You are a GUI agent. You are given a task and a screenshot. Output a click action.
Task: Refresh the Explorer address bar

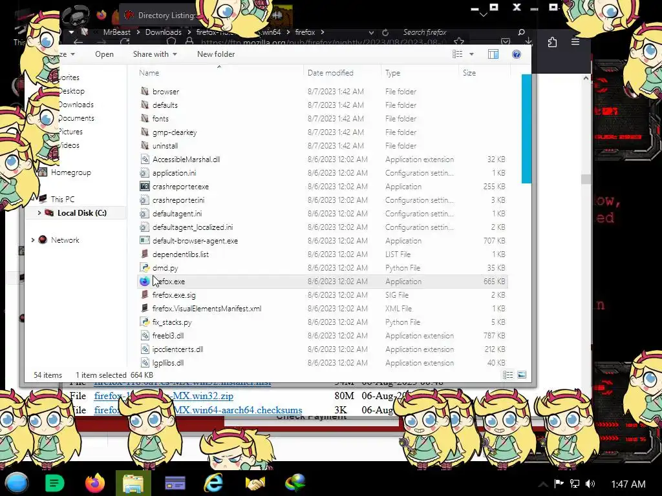click(x=385, y=32)
